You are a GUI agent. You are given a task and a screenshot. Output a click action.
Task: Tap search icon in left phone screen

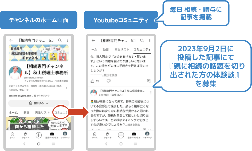click(x=60, y=40)
